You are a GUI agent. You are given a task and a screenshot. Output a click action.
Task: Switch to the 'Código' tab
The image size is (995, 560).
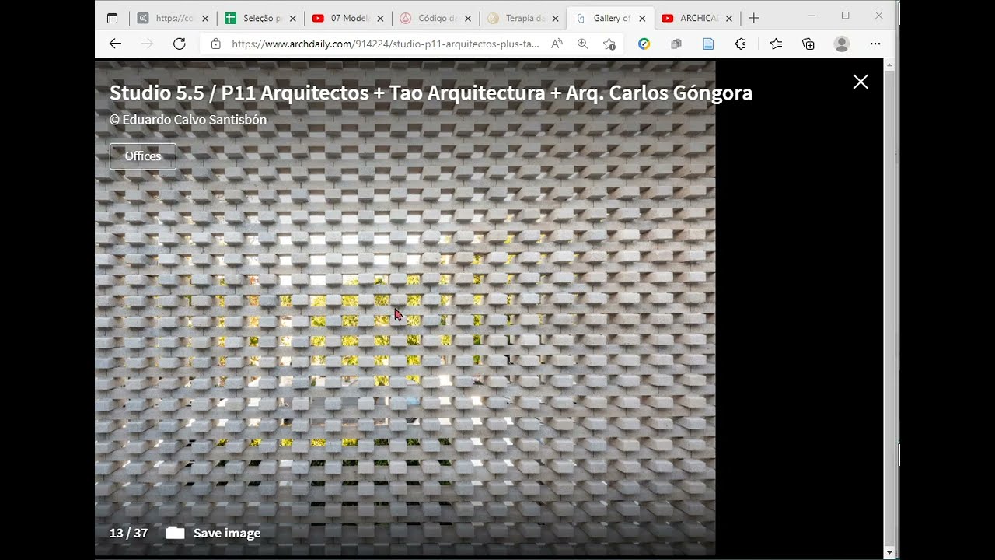coord(435,18)
